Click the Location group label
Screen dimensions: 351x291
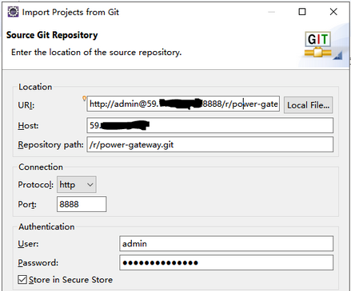point(35,87)
